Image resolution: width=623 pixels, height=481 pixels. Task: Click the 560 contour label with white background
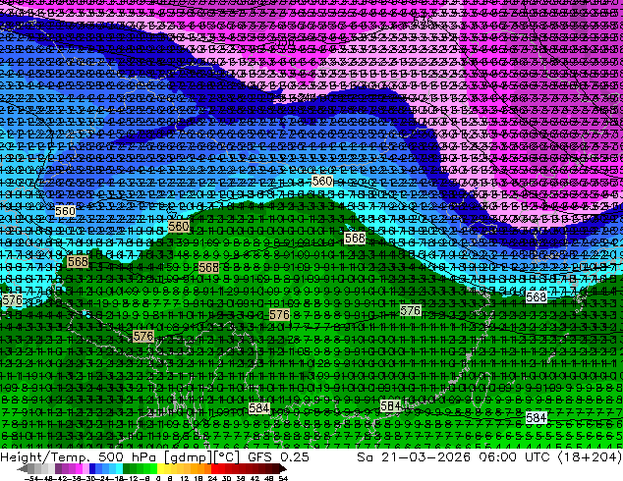click(322, 181)
